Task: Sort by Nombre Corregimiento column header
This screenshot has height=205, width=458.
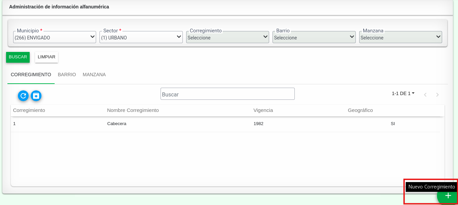Action: click(133, 110)
